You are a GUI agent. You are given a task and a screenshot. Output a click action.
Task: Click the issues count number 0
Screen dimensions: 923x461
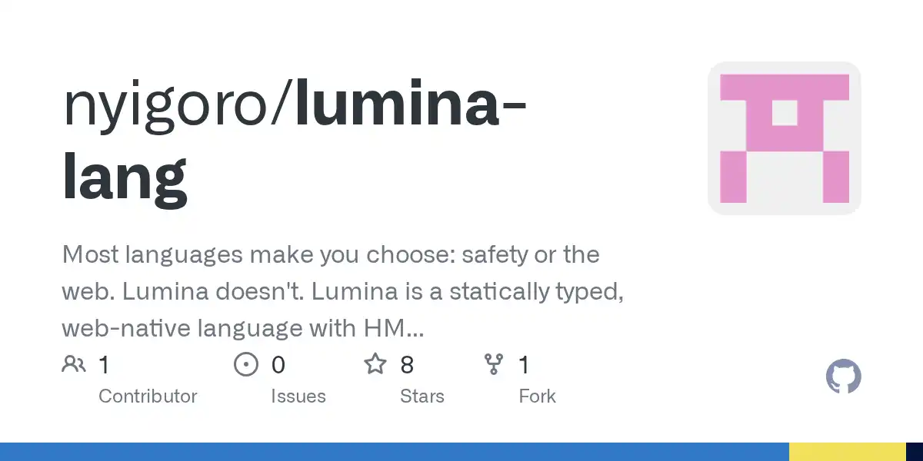coord(278,365)
